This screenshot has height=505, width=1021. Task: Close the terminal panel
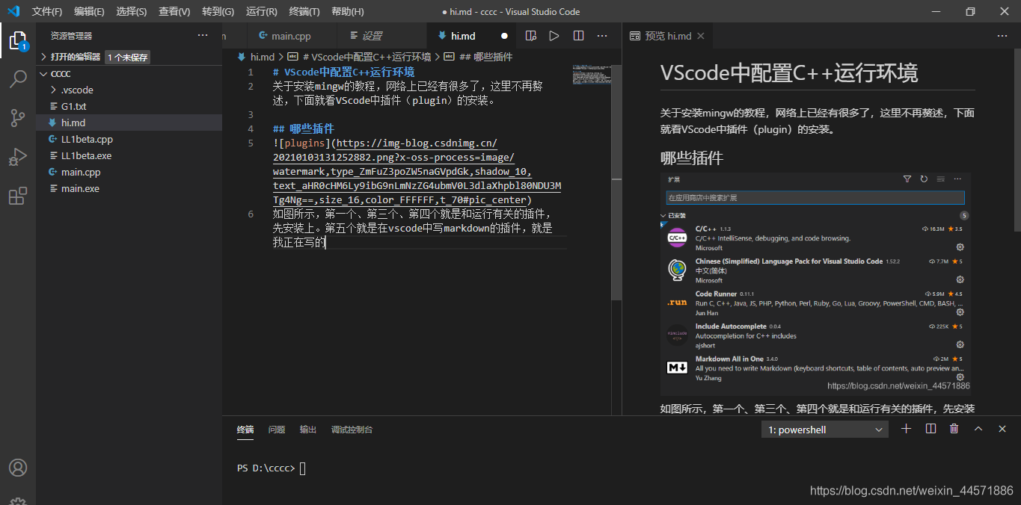1002,429
